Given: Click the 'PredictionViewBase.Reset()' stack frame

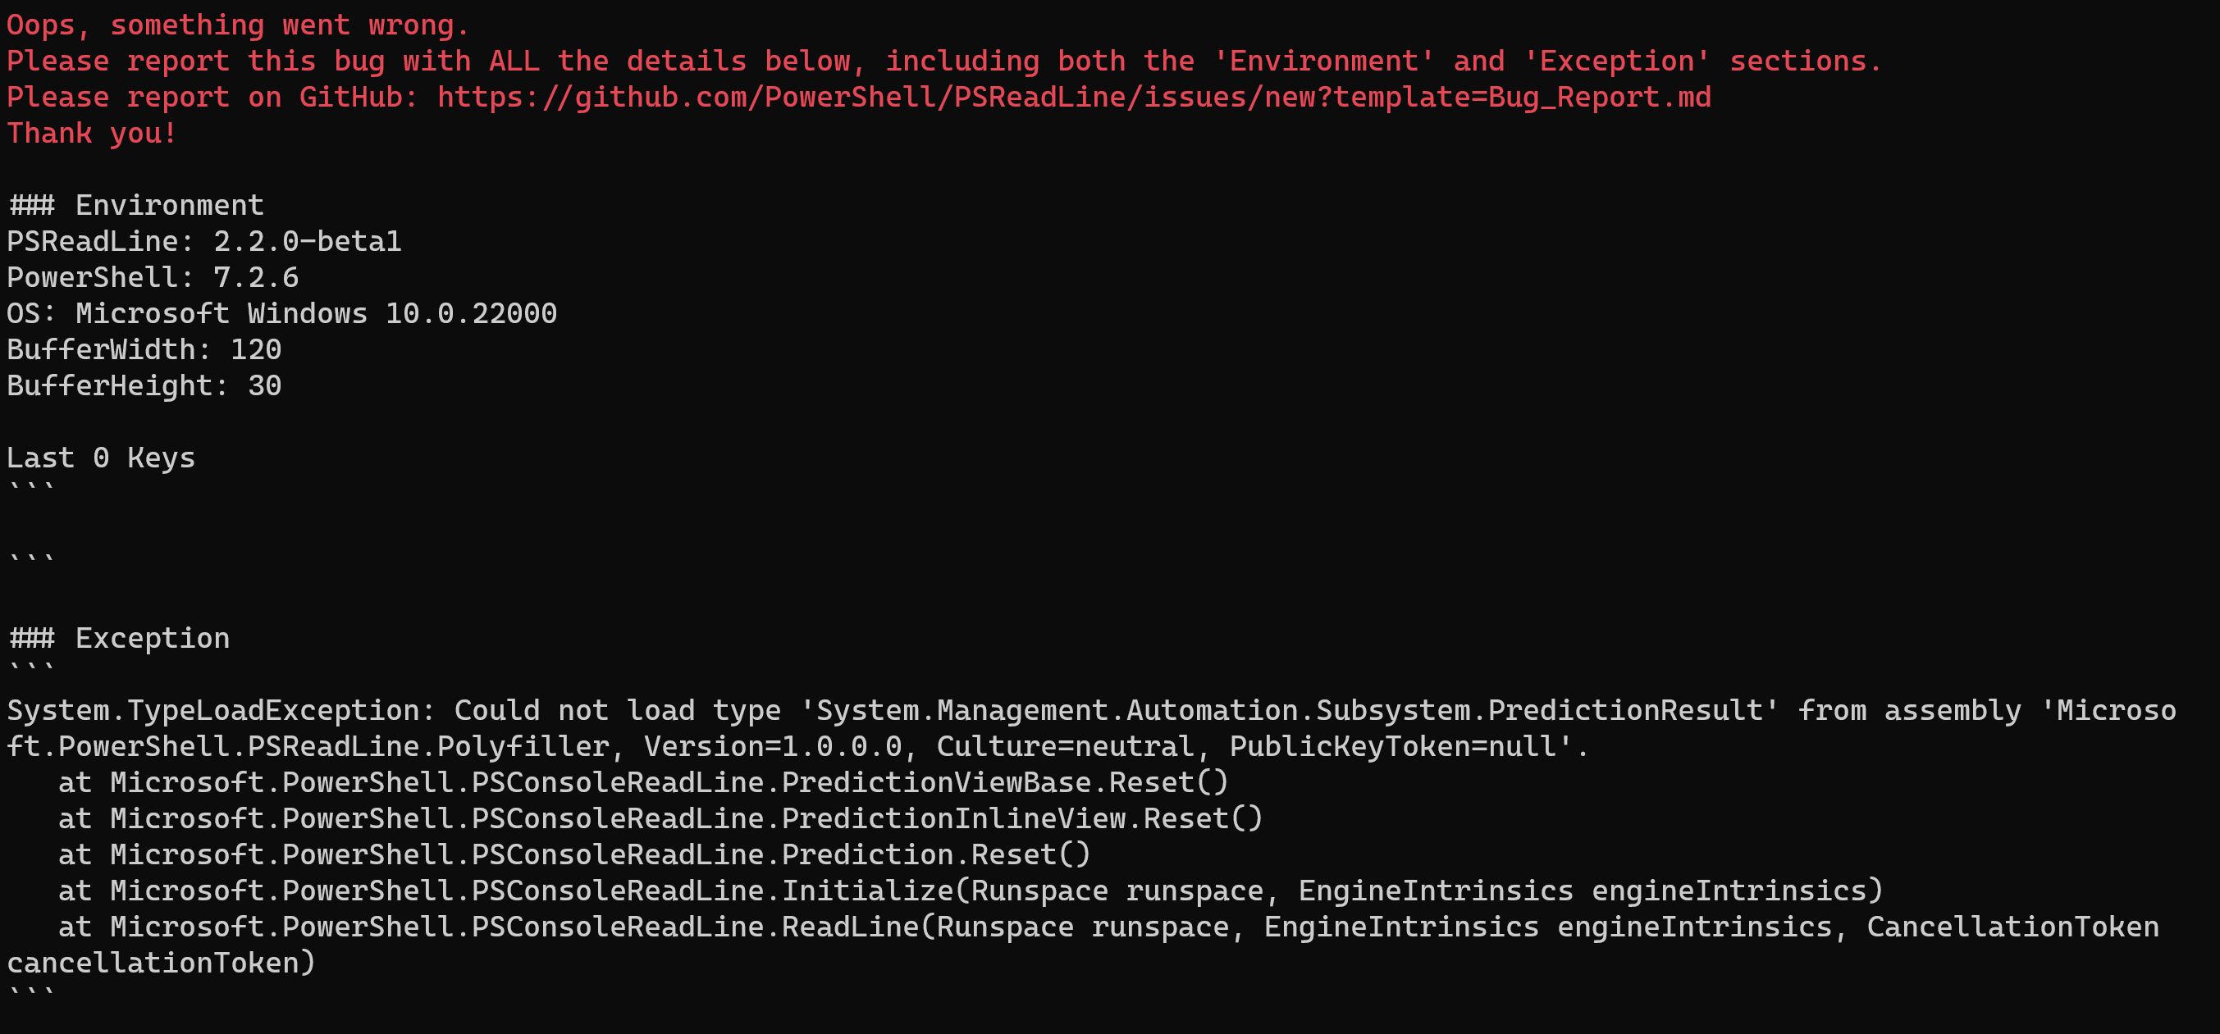Looking at the screenshot, I should click(643, 782).
